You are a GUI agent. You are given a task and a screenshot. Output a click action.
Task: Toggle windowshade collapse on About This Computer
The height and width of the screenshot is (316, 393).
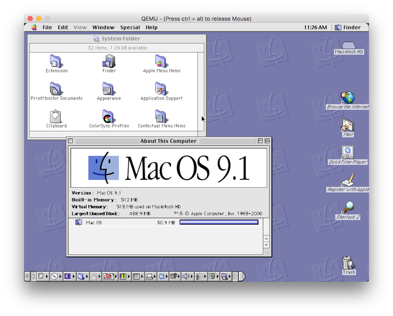point(267,141)
